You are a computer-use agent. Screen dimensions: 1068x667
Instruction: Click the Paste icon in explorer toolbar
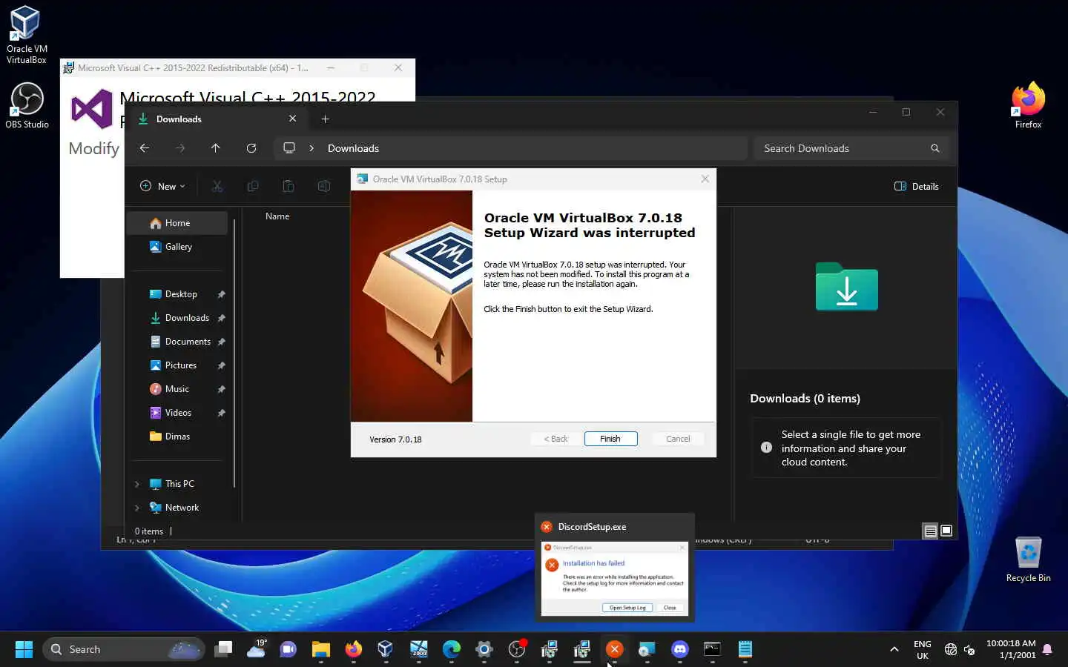tap(289, 186)
